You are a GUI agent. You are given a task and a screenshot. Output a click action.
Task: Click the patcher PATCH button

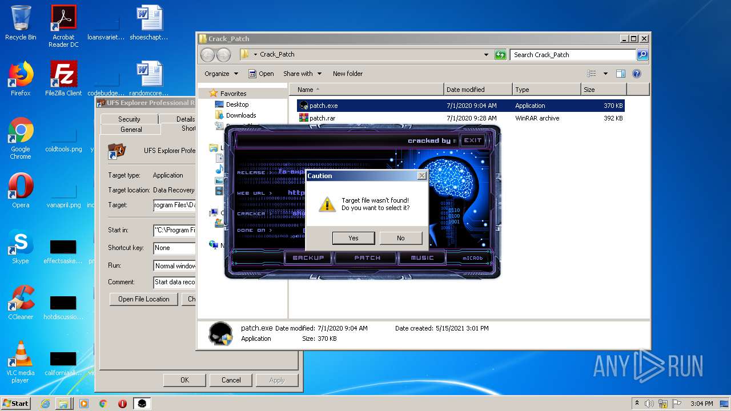pos(367,258)
